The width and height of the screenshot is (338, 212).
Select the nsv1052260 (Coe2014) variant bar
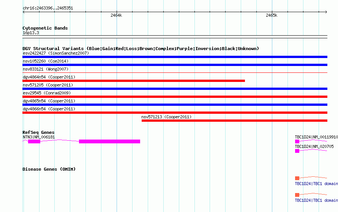pos(175,65)
